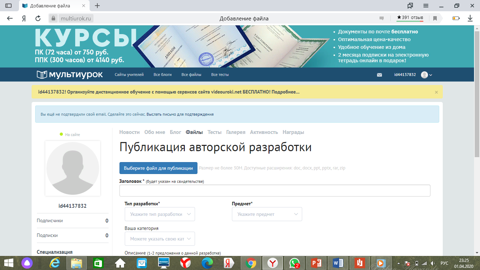The height and width of the screenshot is (270, 480).
Task: Click the bookmark icon in address bar
Action: pos(435,18)
